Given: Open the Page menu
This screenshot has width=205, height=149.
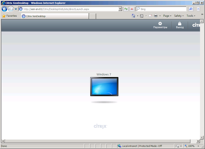Looking at the screenshot, I should point(167,16).
